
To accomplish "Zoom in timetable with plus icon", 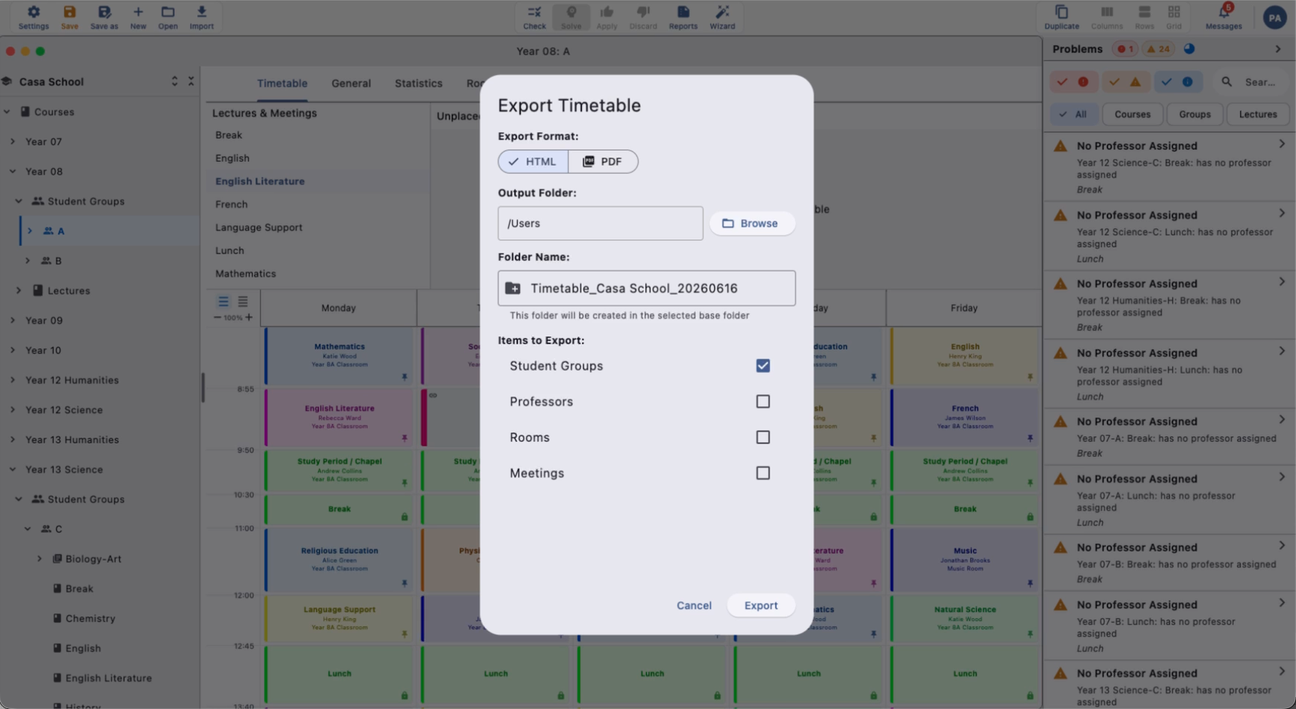I will [x=249, y=318].
